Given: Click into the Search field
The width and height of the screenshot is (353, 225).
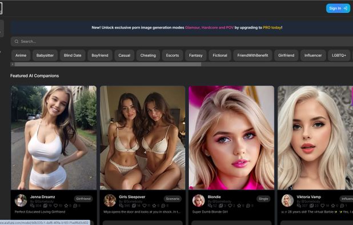Looking at the screenshot, I should coord(182,41).
